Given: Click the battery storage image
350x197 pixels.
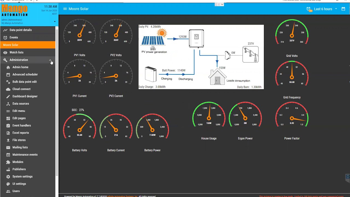Looking at the screenshot, I should (x=151, y=74).
